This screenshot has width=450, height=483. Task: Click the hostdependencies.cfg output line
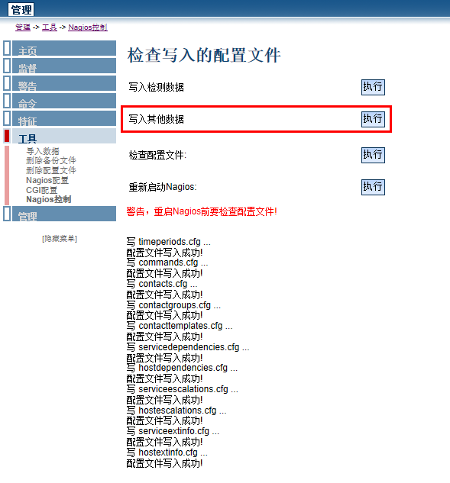coord(182,368)
